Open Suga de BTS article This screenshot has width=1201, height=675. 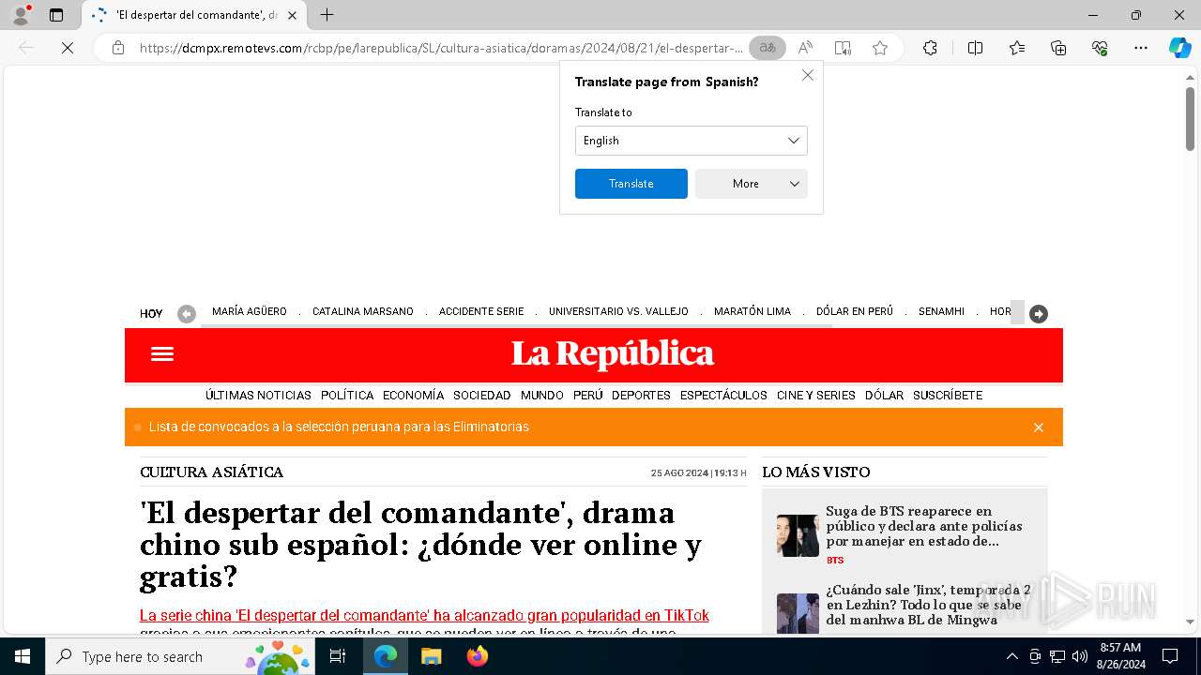tap(924, 526)
